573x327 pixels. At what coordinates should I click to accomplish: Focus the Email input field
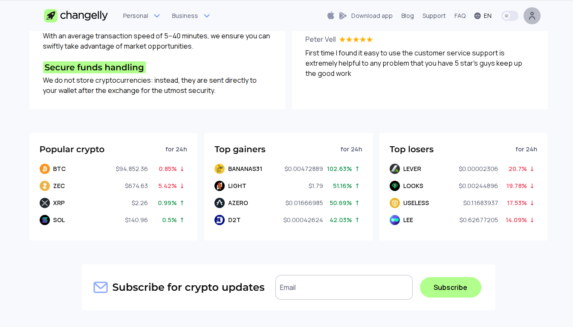click(344, 287)
